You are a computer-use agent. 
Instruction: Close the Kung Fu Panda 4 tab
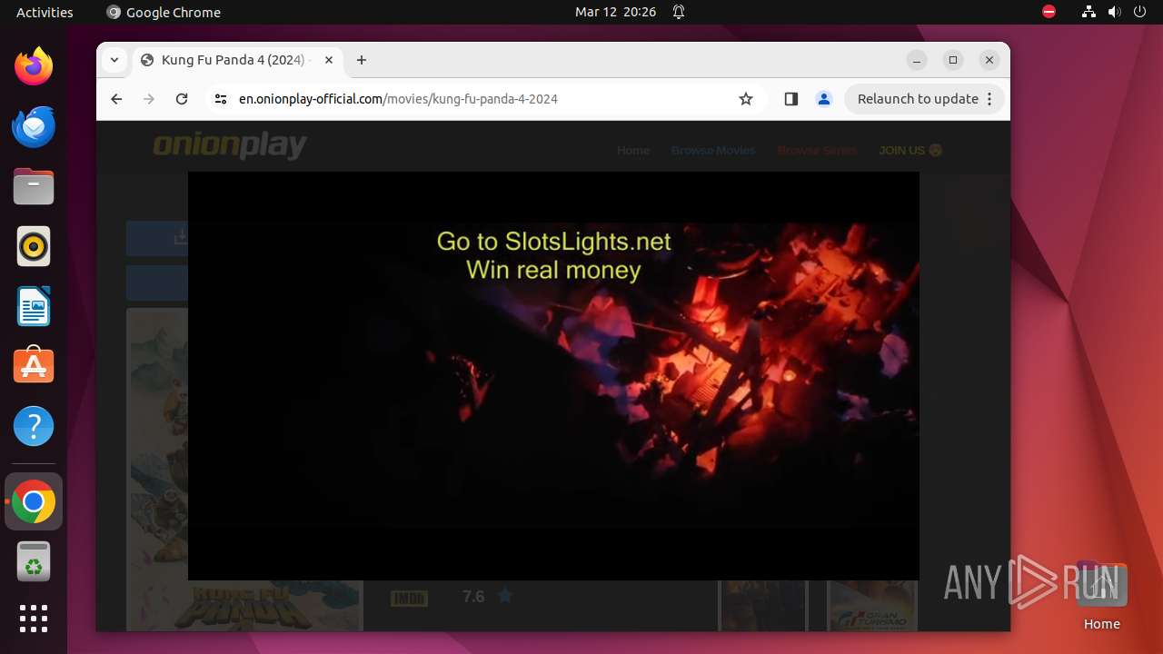(329, 60)
